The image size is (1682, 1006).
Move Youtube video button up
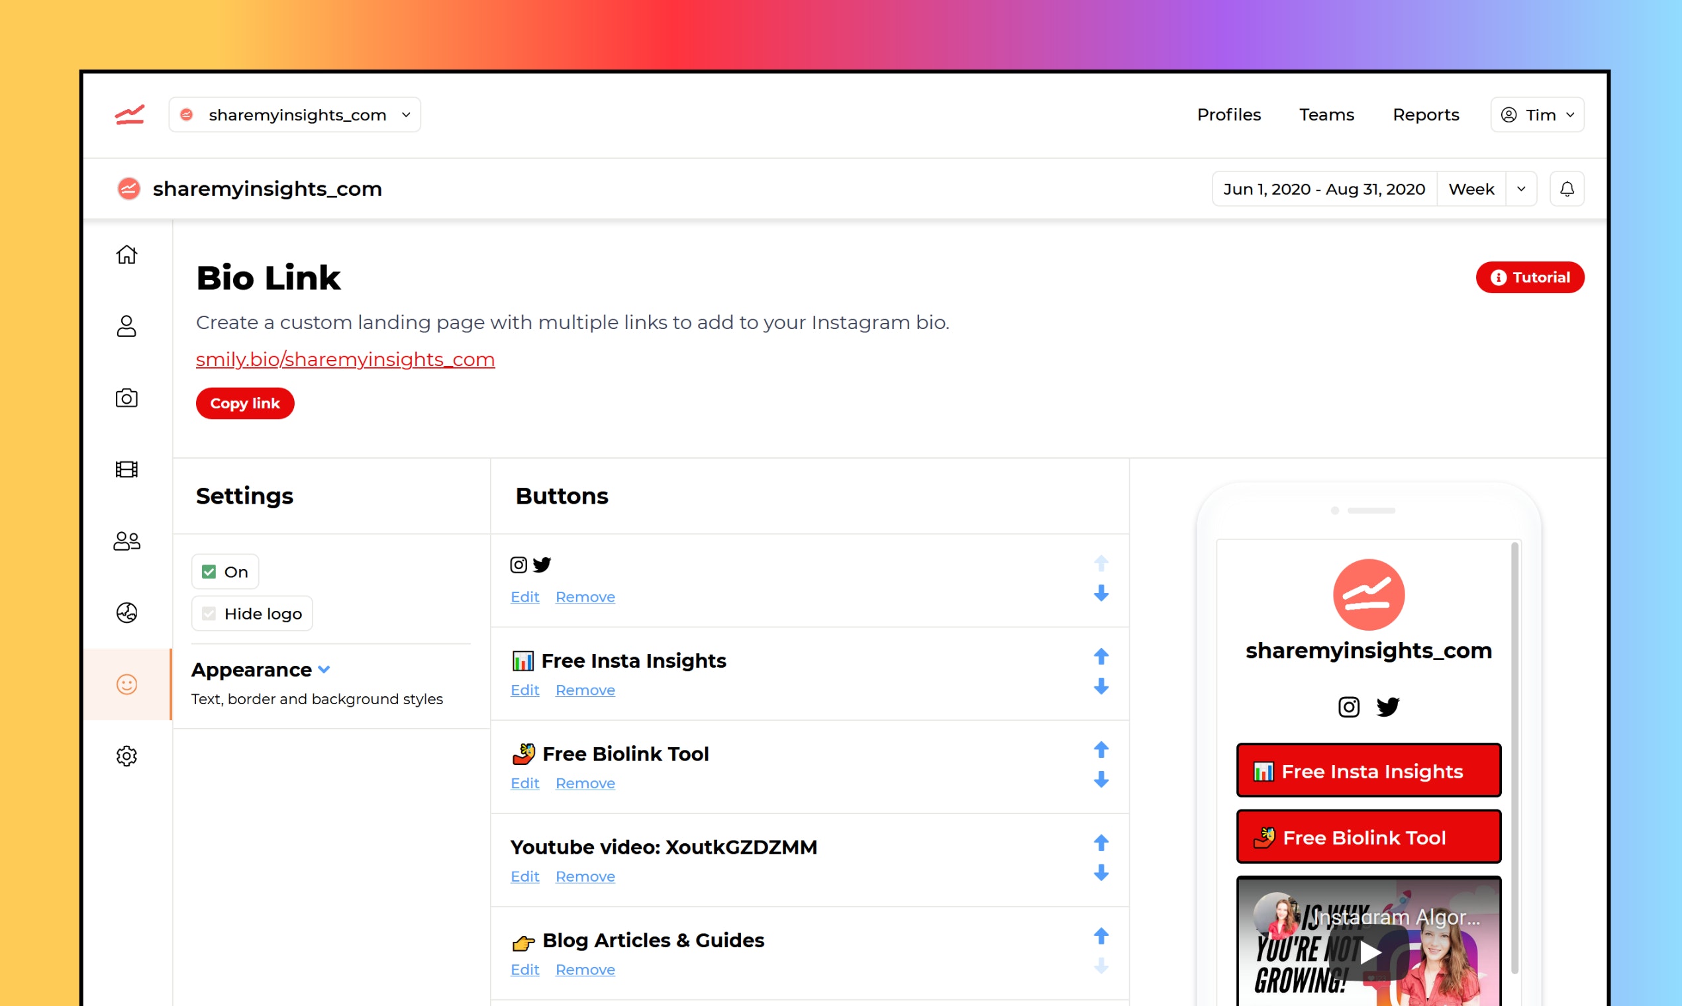[1101, 843]
